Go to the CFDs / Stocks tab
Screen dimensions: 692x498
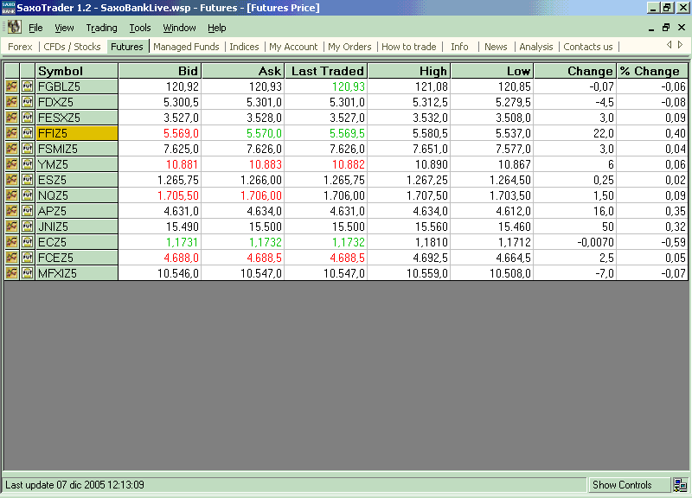pos(72,47)
